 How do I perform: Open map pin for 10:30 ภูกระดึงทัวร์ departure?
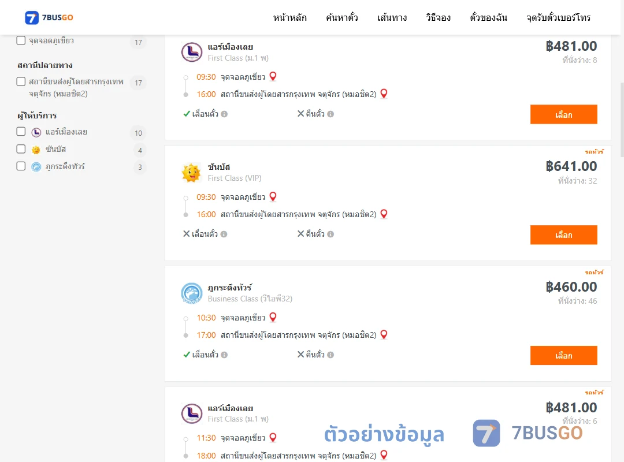pos(273,317)
